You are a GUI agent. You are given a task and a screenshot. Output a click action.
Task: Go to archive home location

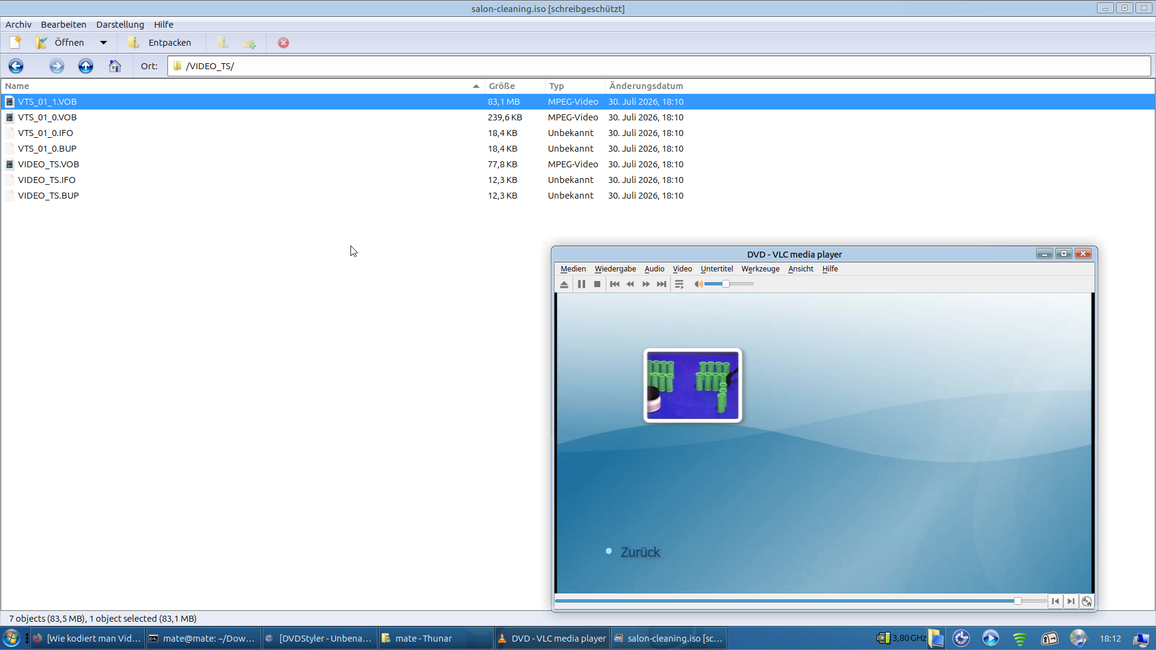[115, 66]
